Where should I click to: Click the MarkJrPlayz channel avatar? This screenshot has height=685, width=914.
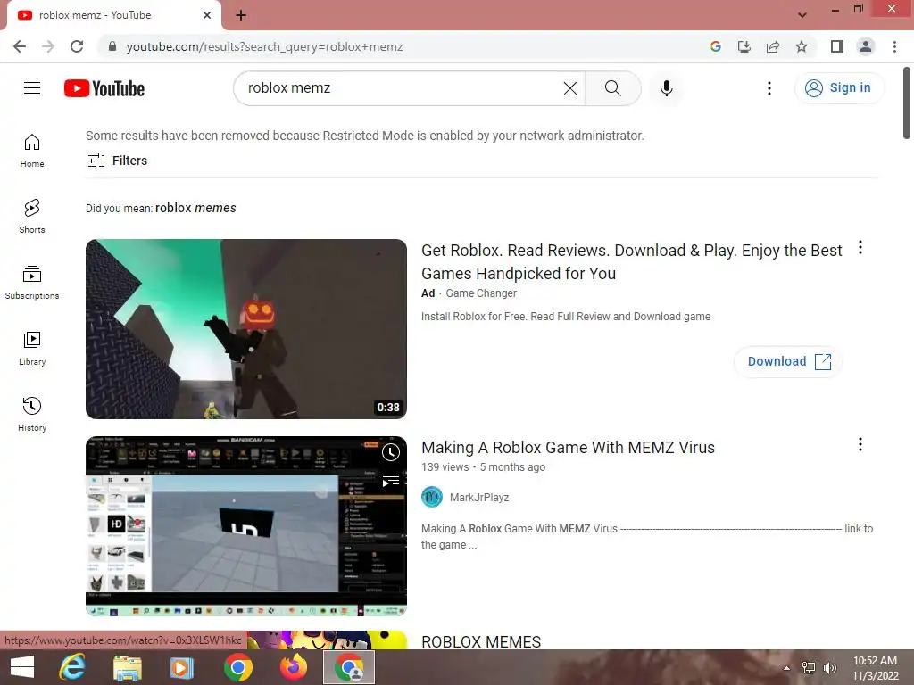tap(432, 497)
